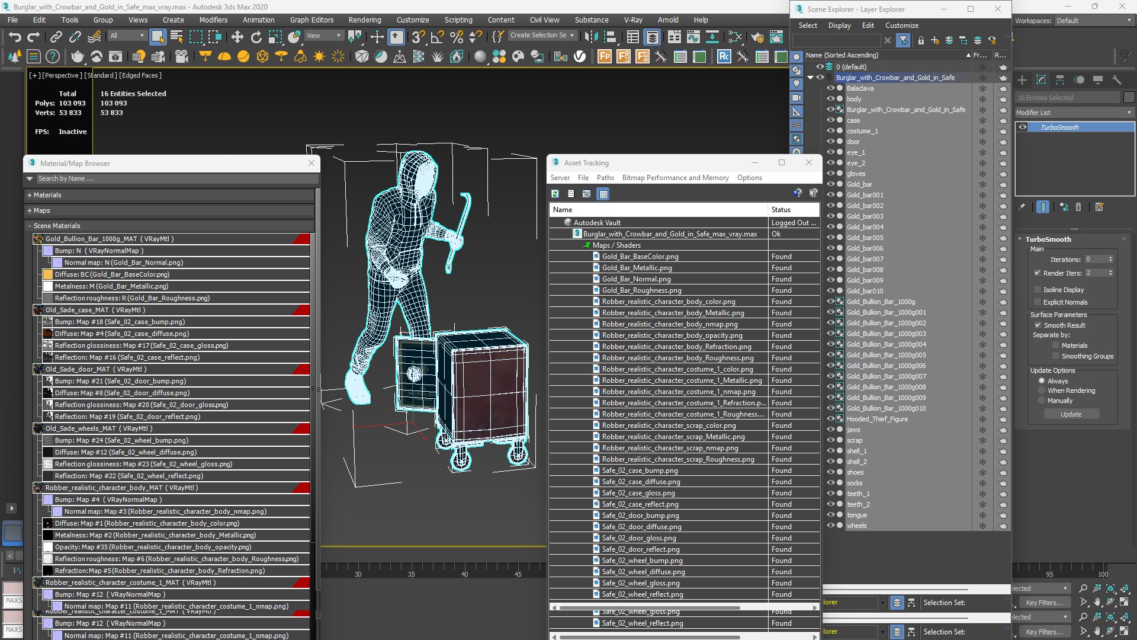Click the object color swatch beside the name field

click(x=1129, y=98)
